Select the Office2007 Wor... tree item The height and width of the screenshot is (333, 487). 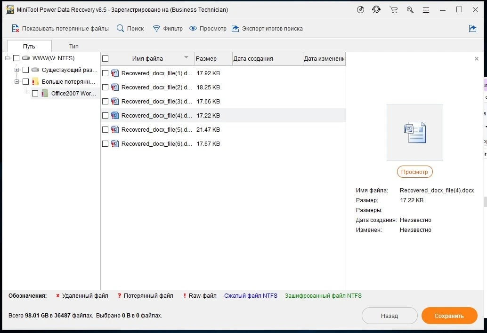73,93
